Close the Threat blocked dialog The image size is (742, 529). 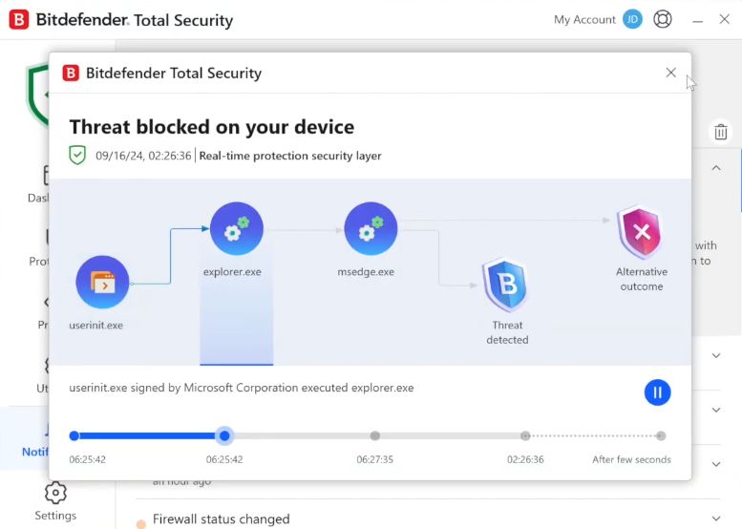click(x=670, y=73)
